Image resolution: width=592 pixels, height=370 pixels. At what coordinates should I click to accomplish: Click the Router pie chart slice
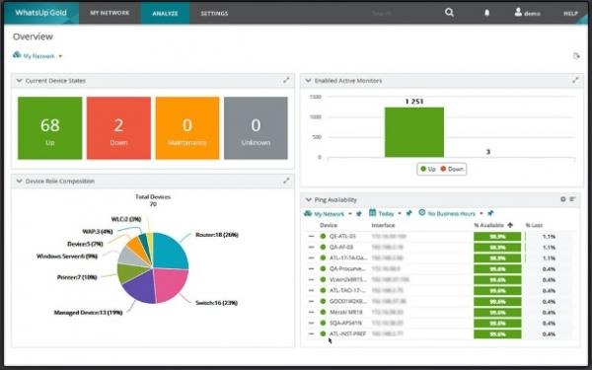(x=169, y=251)
